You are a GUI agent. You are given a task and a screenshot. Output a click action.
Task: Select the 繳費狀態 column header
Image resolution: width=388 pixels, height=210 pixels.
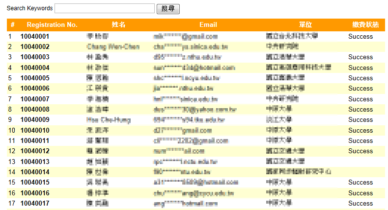click(365, 24)
